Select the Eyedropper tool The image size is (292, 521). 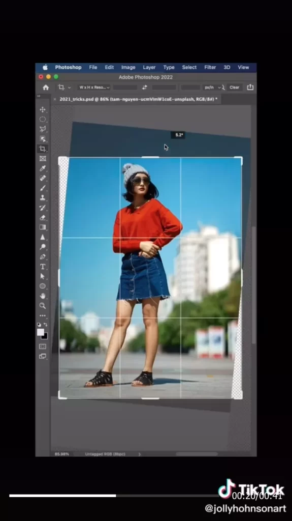[43, 168]
